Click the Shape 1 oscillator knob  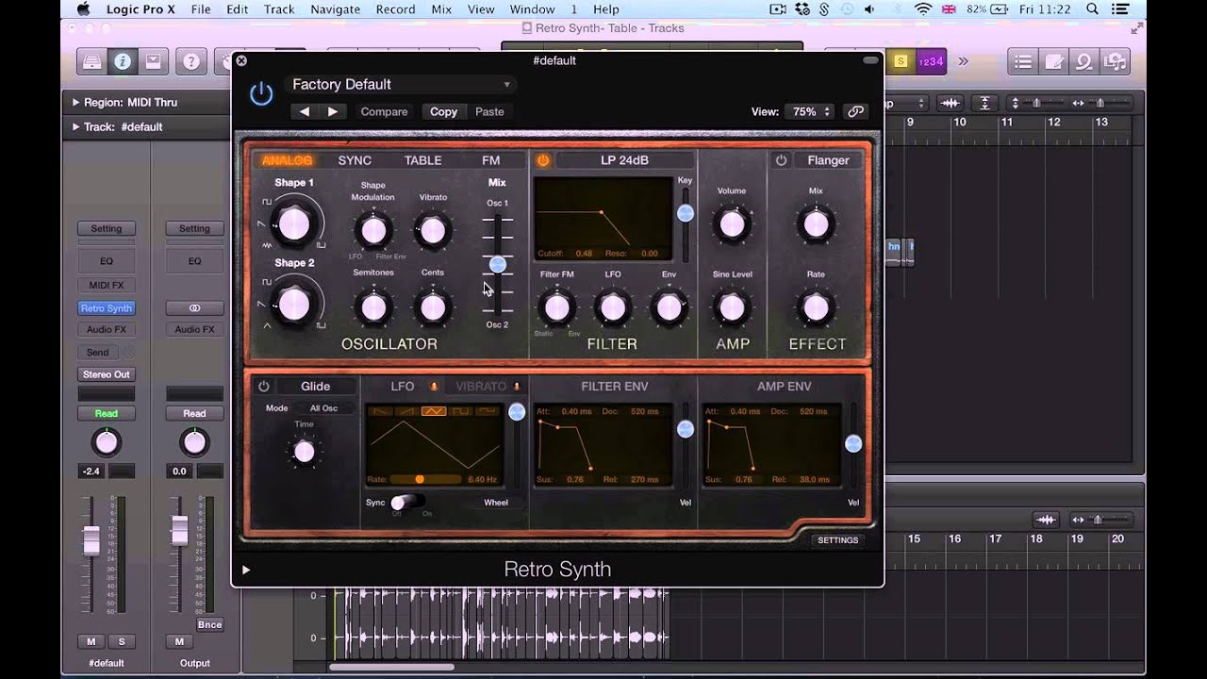[293, 224]
